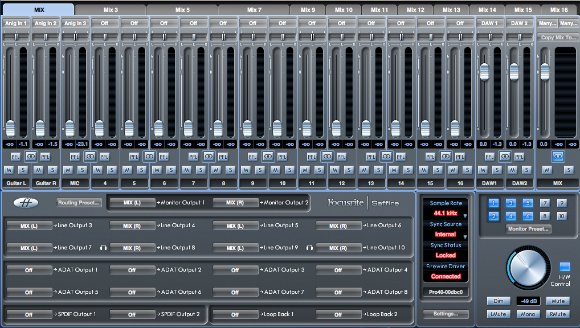Click the Routing Preset... button
This screenshot has height=328, width=580.
tap(79, 202)
